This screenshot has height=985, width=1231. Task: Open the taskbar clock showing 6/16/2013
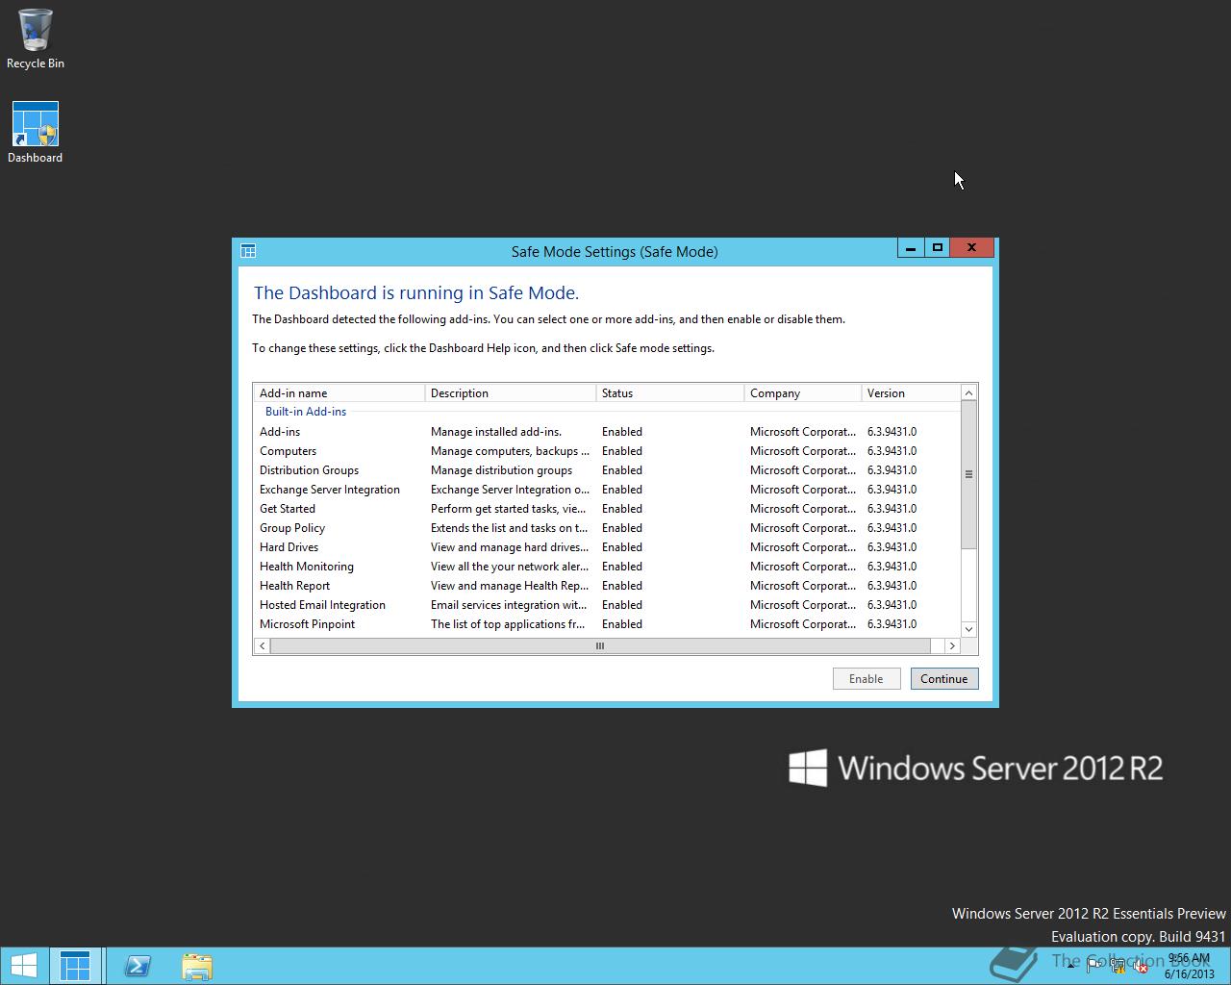1189,966
